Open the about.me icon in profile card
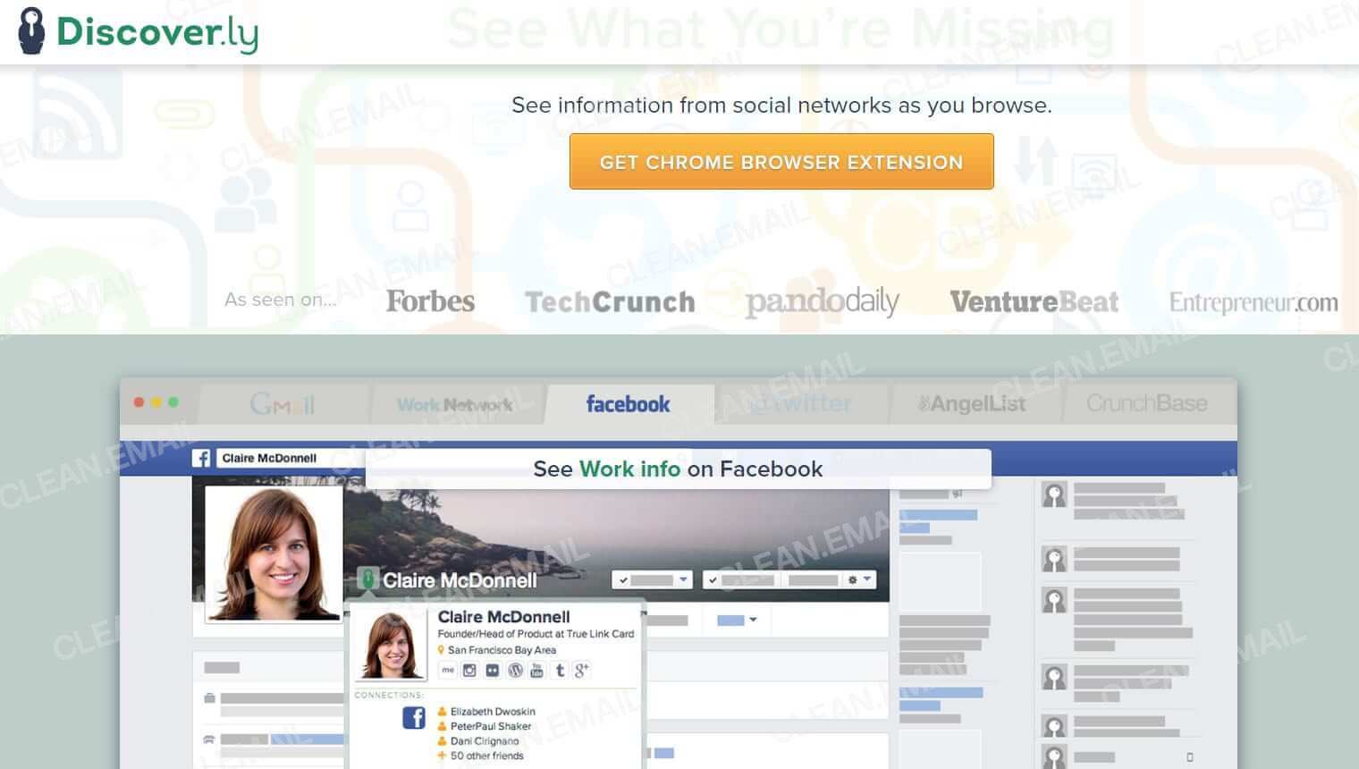Viewport: 1359px width, 769px height. click(447, 670)
